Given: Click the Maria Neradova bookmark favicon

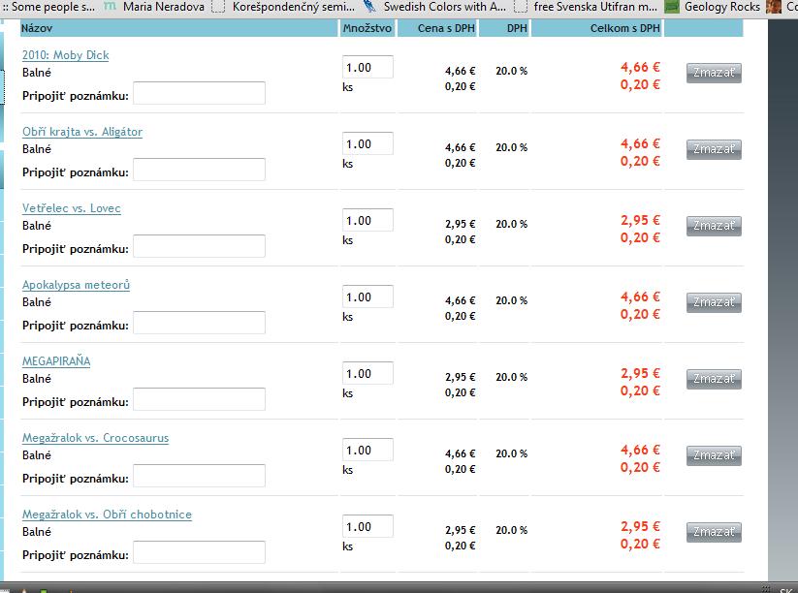Looking at the screenshot, I should click(110, 6).
